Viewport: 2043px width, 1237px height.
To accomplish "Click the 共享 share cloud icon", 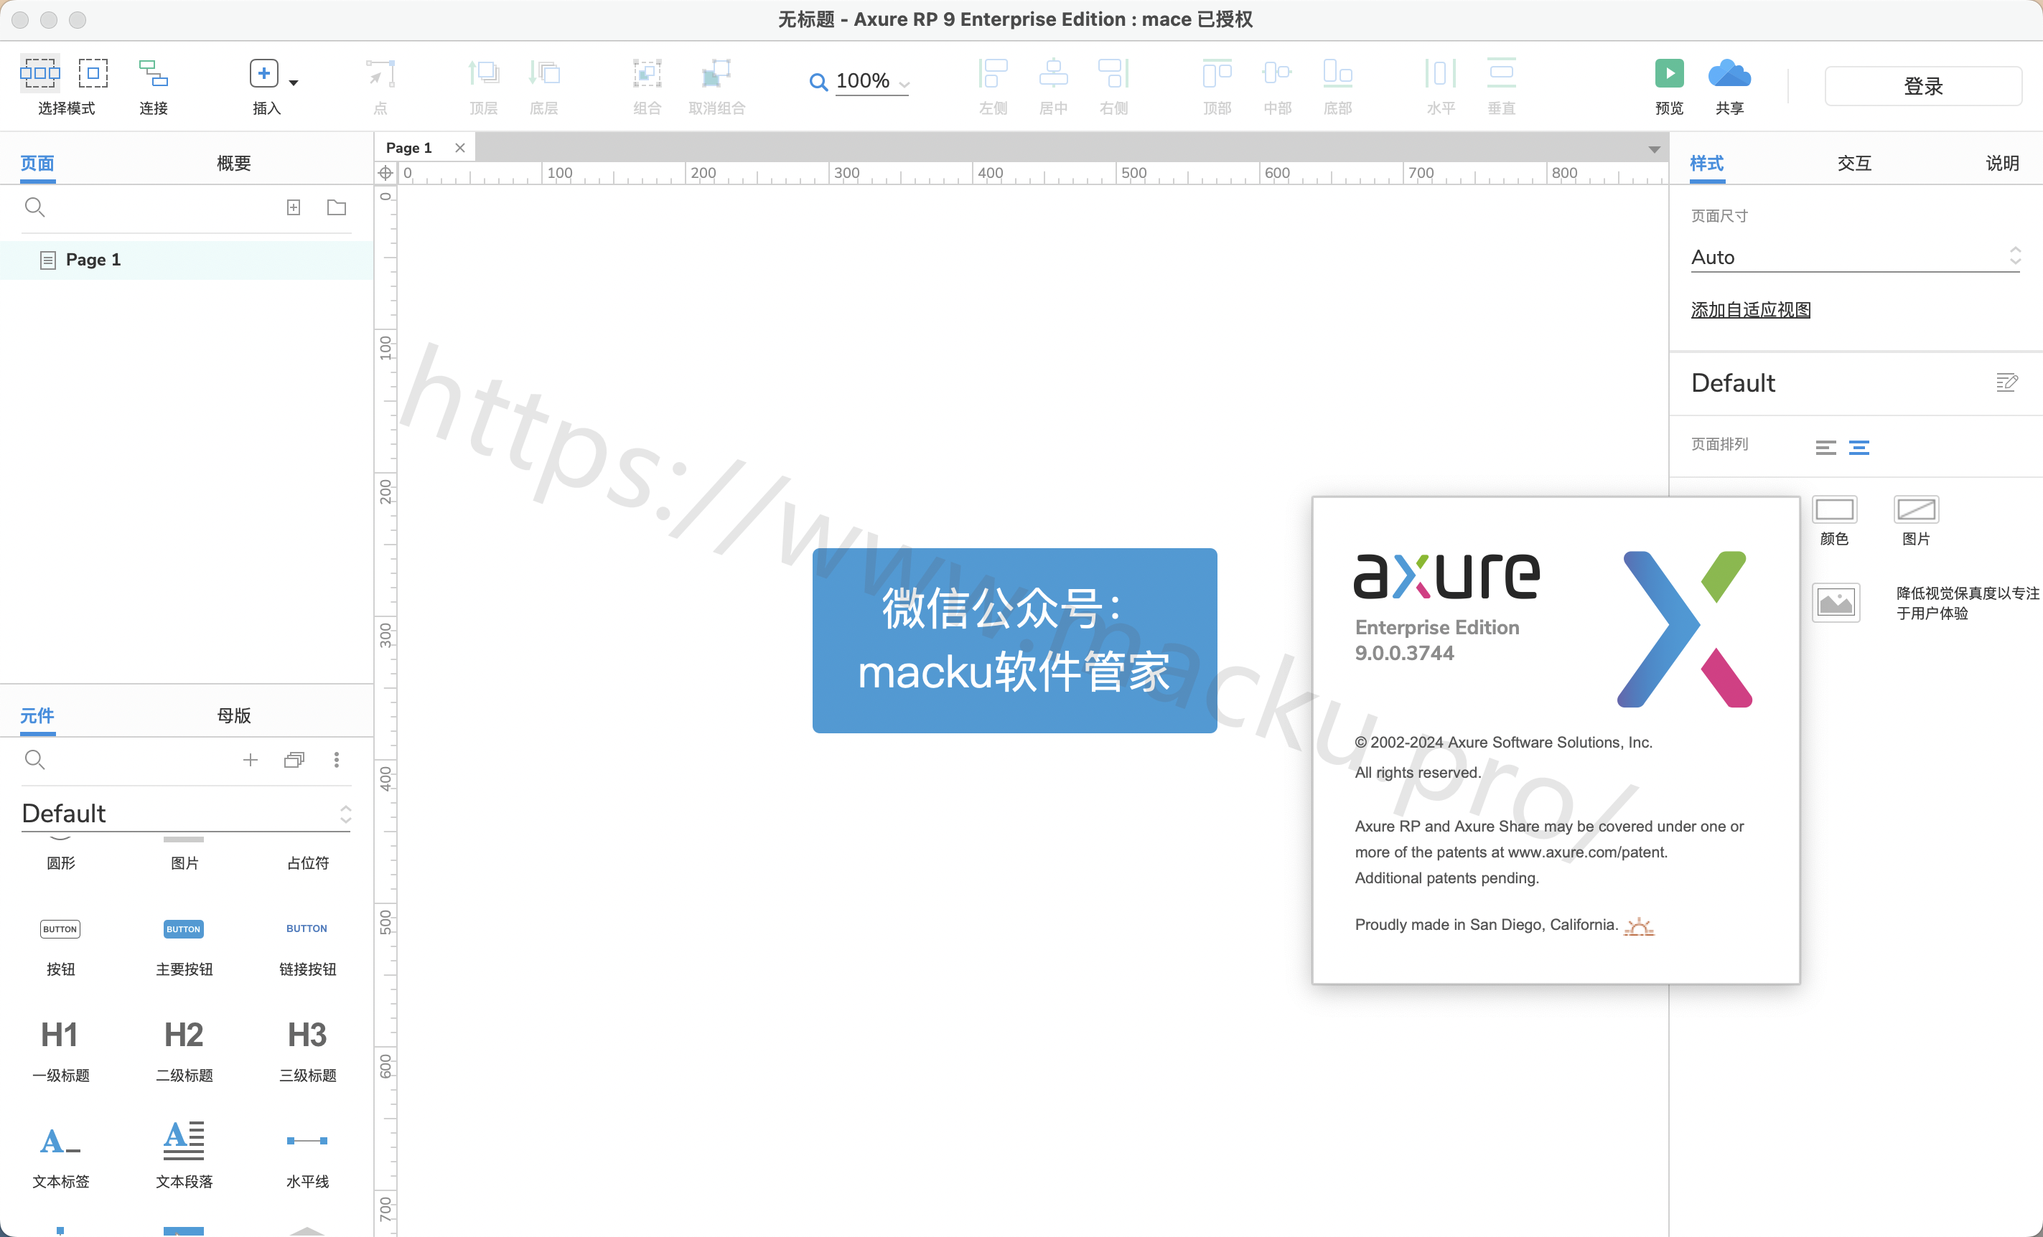I will click(x=1729, y=73).
